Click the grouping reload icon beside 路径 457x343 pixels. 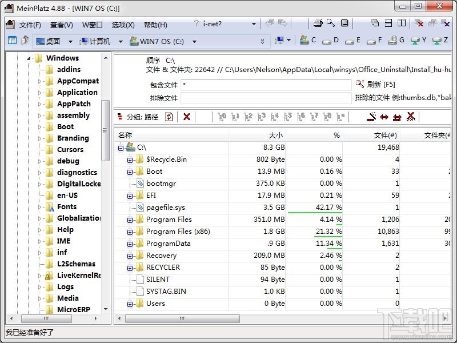coord(169,117)
